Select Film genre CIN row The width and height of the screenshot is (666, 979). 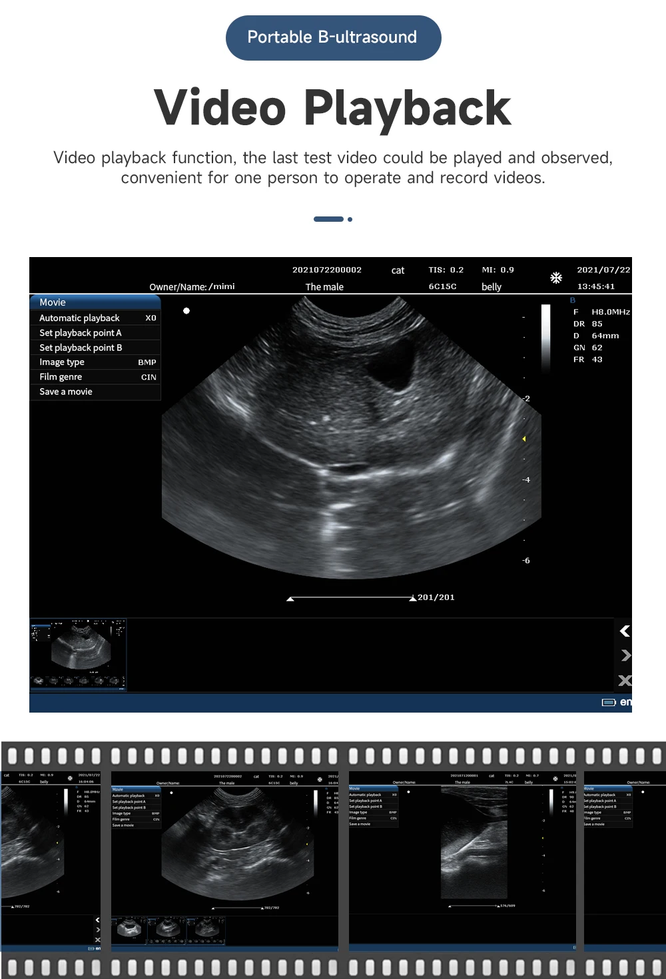pyautogui.click(x=95, y=377)
